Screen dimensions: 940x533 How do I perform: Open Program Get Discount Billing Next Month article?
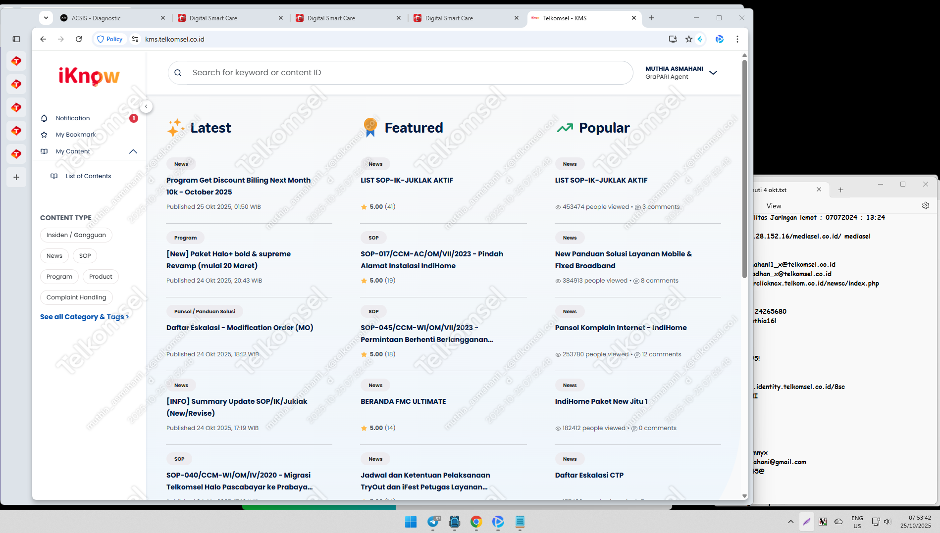tap(239, 186)
